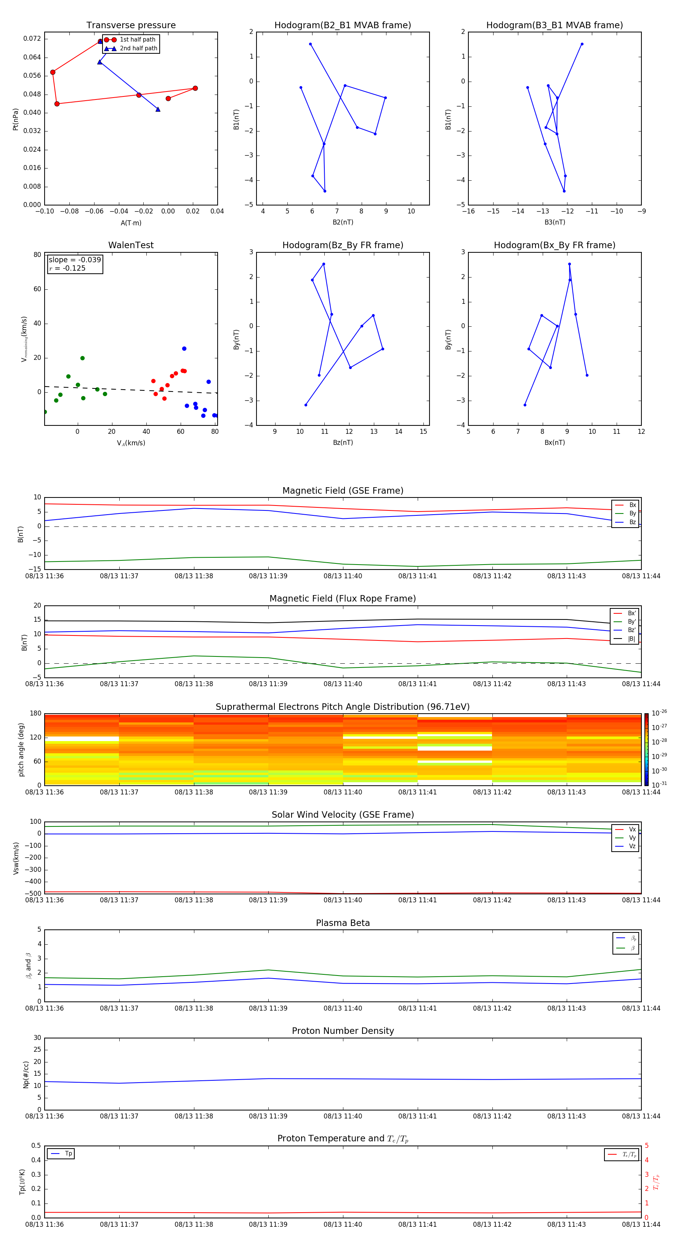Click the 'Magnetic Field (Flux Rope Frame)' title

pos(343,599)
